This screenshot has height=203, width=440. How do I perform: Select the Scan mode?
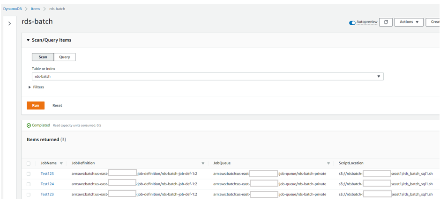[43, 57]
